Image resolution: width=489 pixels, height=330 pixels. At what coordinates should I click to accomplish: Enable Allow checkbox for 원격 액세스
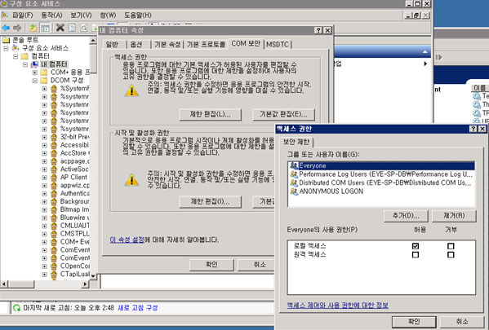[415, 255]
